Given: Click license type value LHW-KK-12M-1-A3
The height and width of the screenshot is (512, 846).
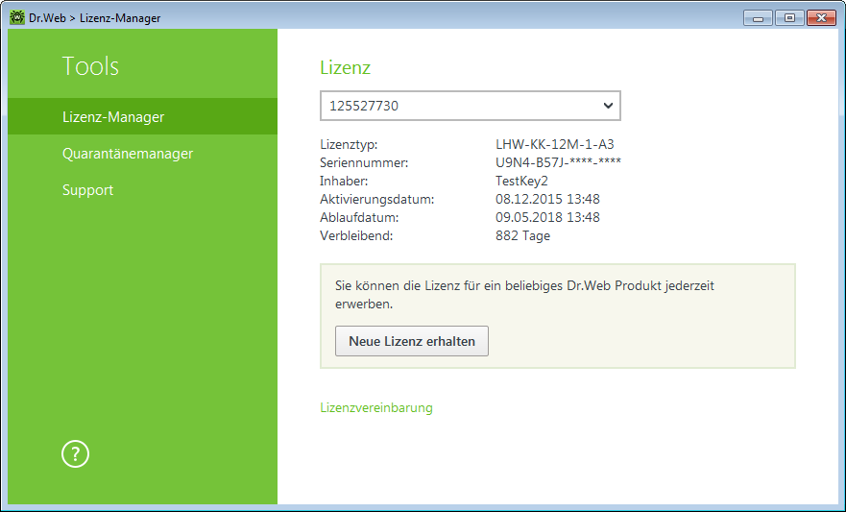Looking at the screenshot, I should click(555, 144).
